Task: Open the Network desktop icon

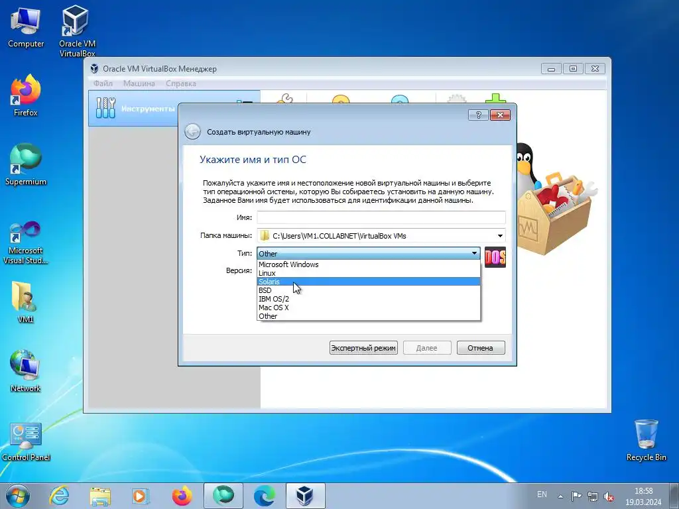Action: 26,371
